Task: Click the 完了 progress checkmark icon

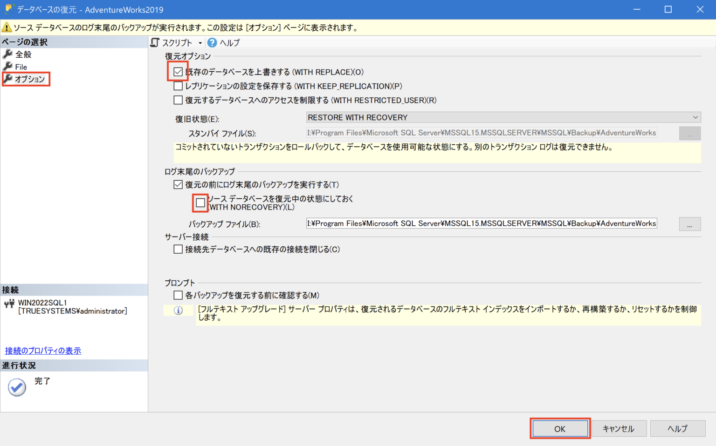Action: pos(16,387)
